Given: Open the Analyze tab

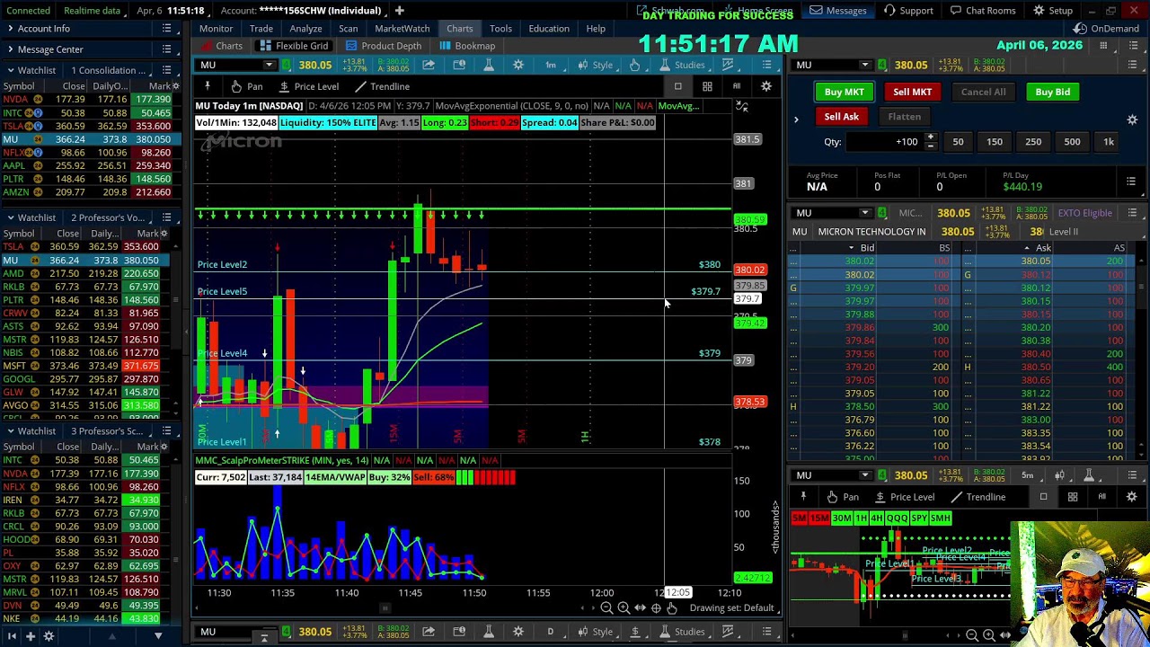Looking at the screenshot, I should [305, 29].
